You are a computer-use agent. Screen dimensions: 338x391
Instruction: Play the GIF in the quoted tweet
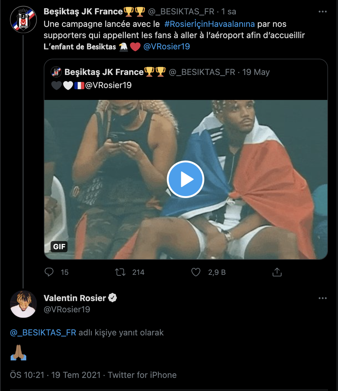coord(186,179)
